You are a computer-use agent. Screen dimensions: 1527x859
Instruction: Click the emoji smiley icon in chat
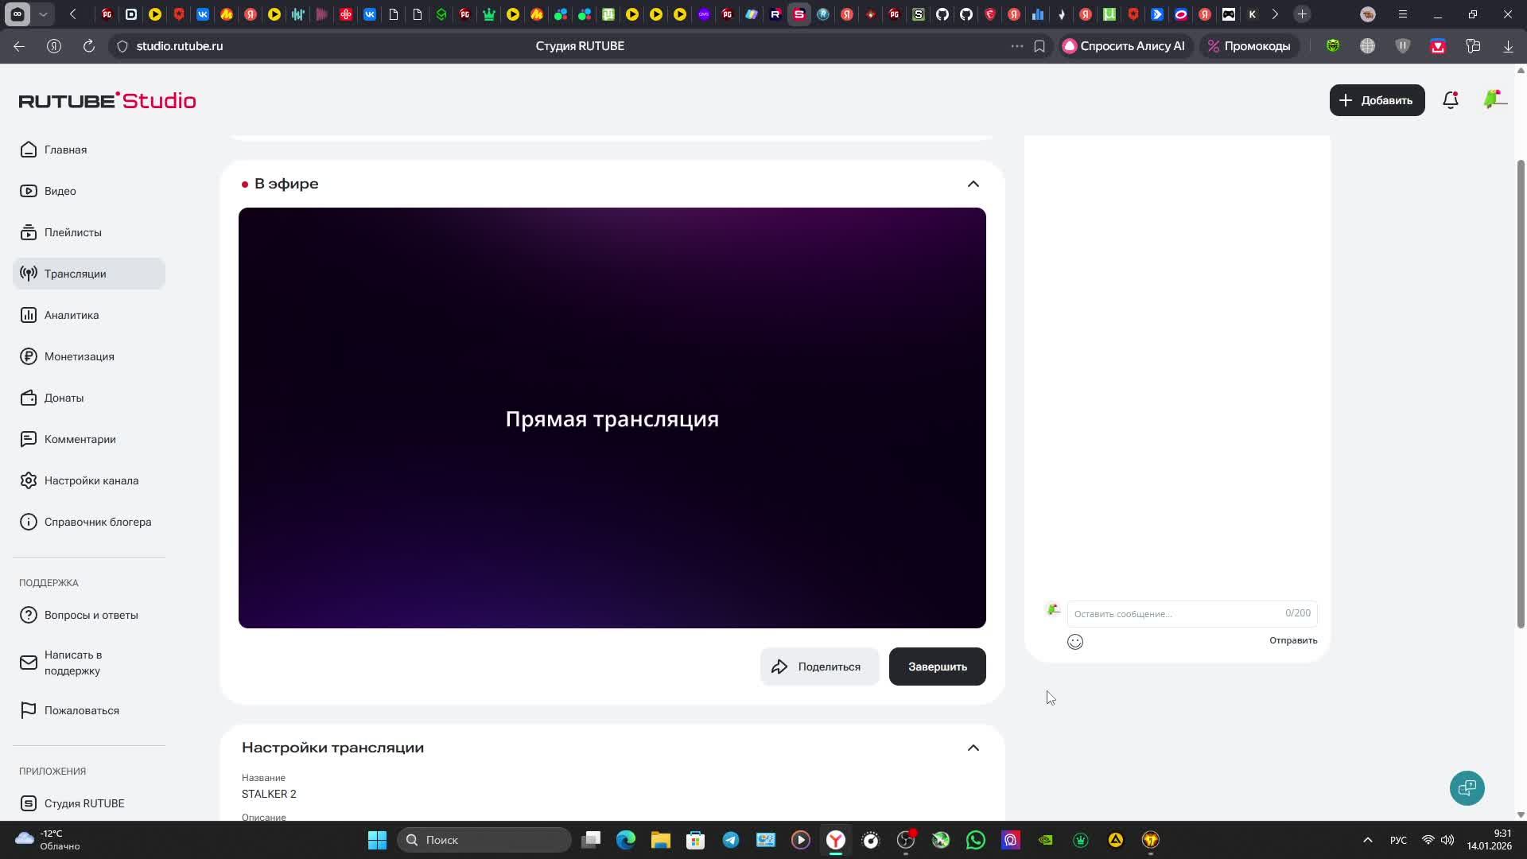coord(1074,642)
